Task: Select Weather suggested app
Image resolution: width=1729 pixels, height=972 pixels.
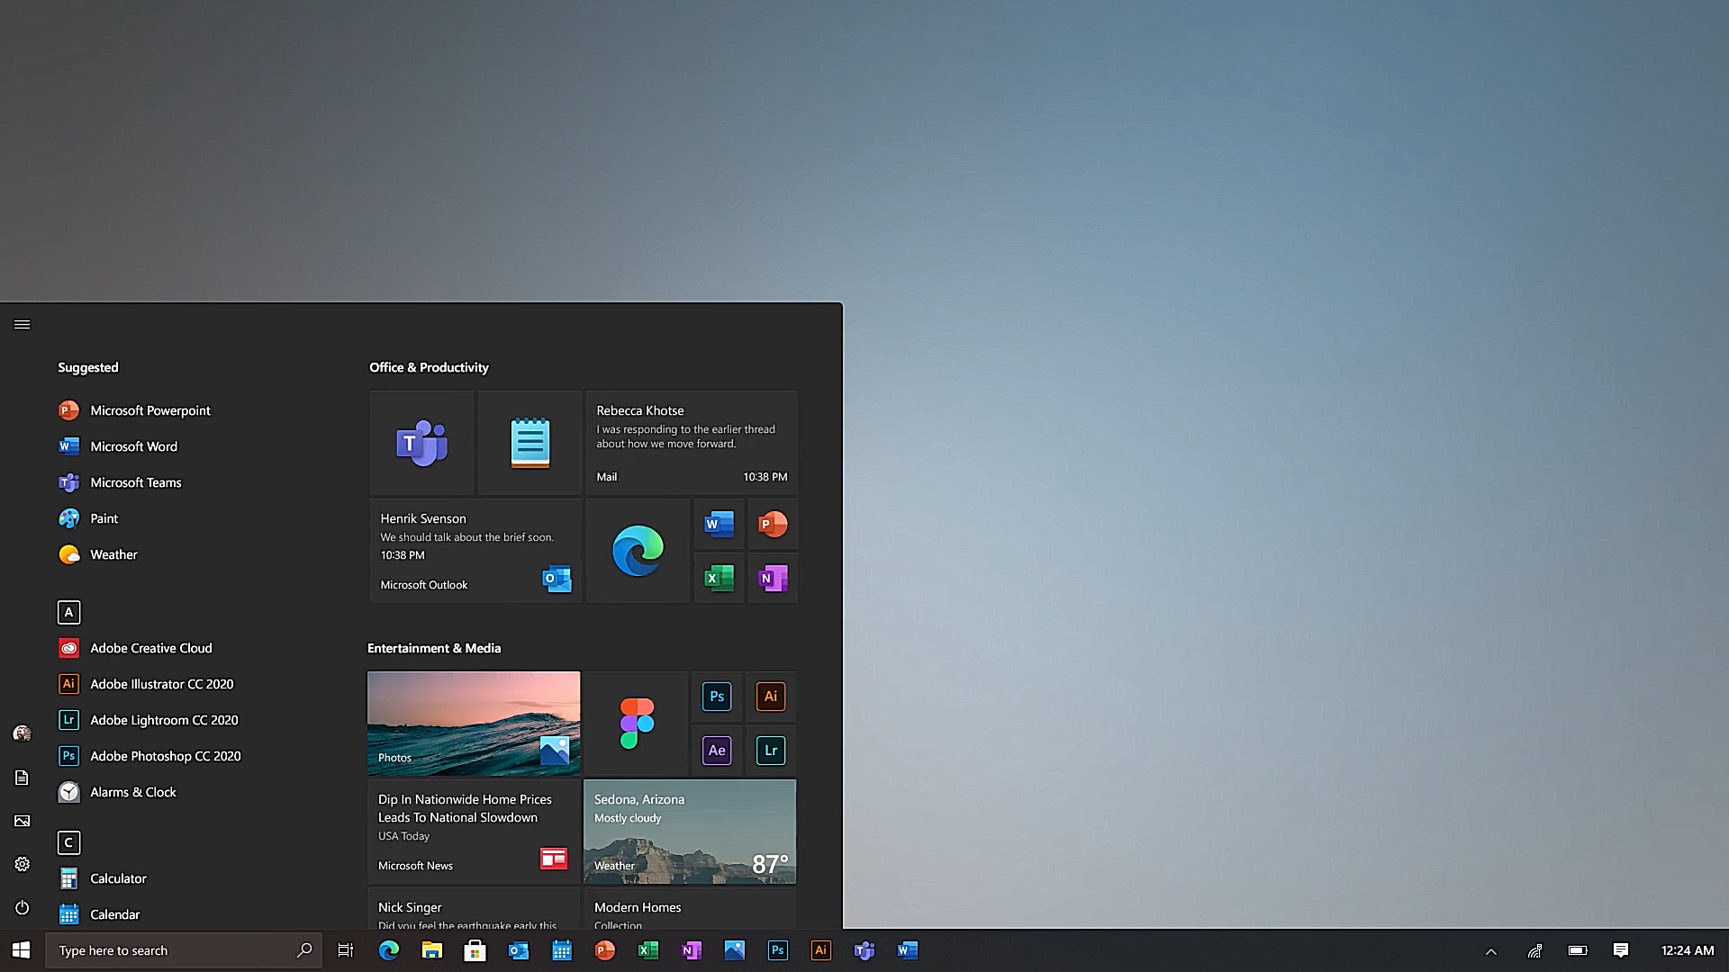Action: coord(114,554)
